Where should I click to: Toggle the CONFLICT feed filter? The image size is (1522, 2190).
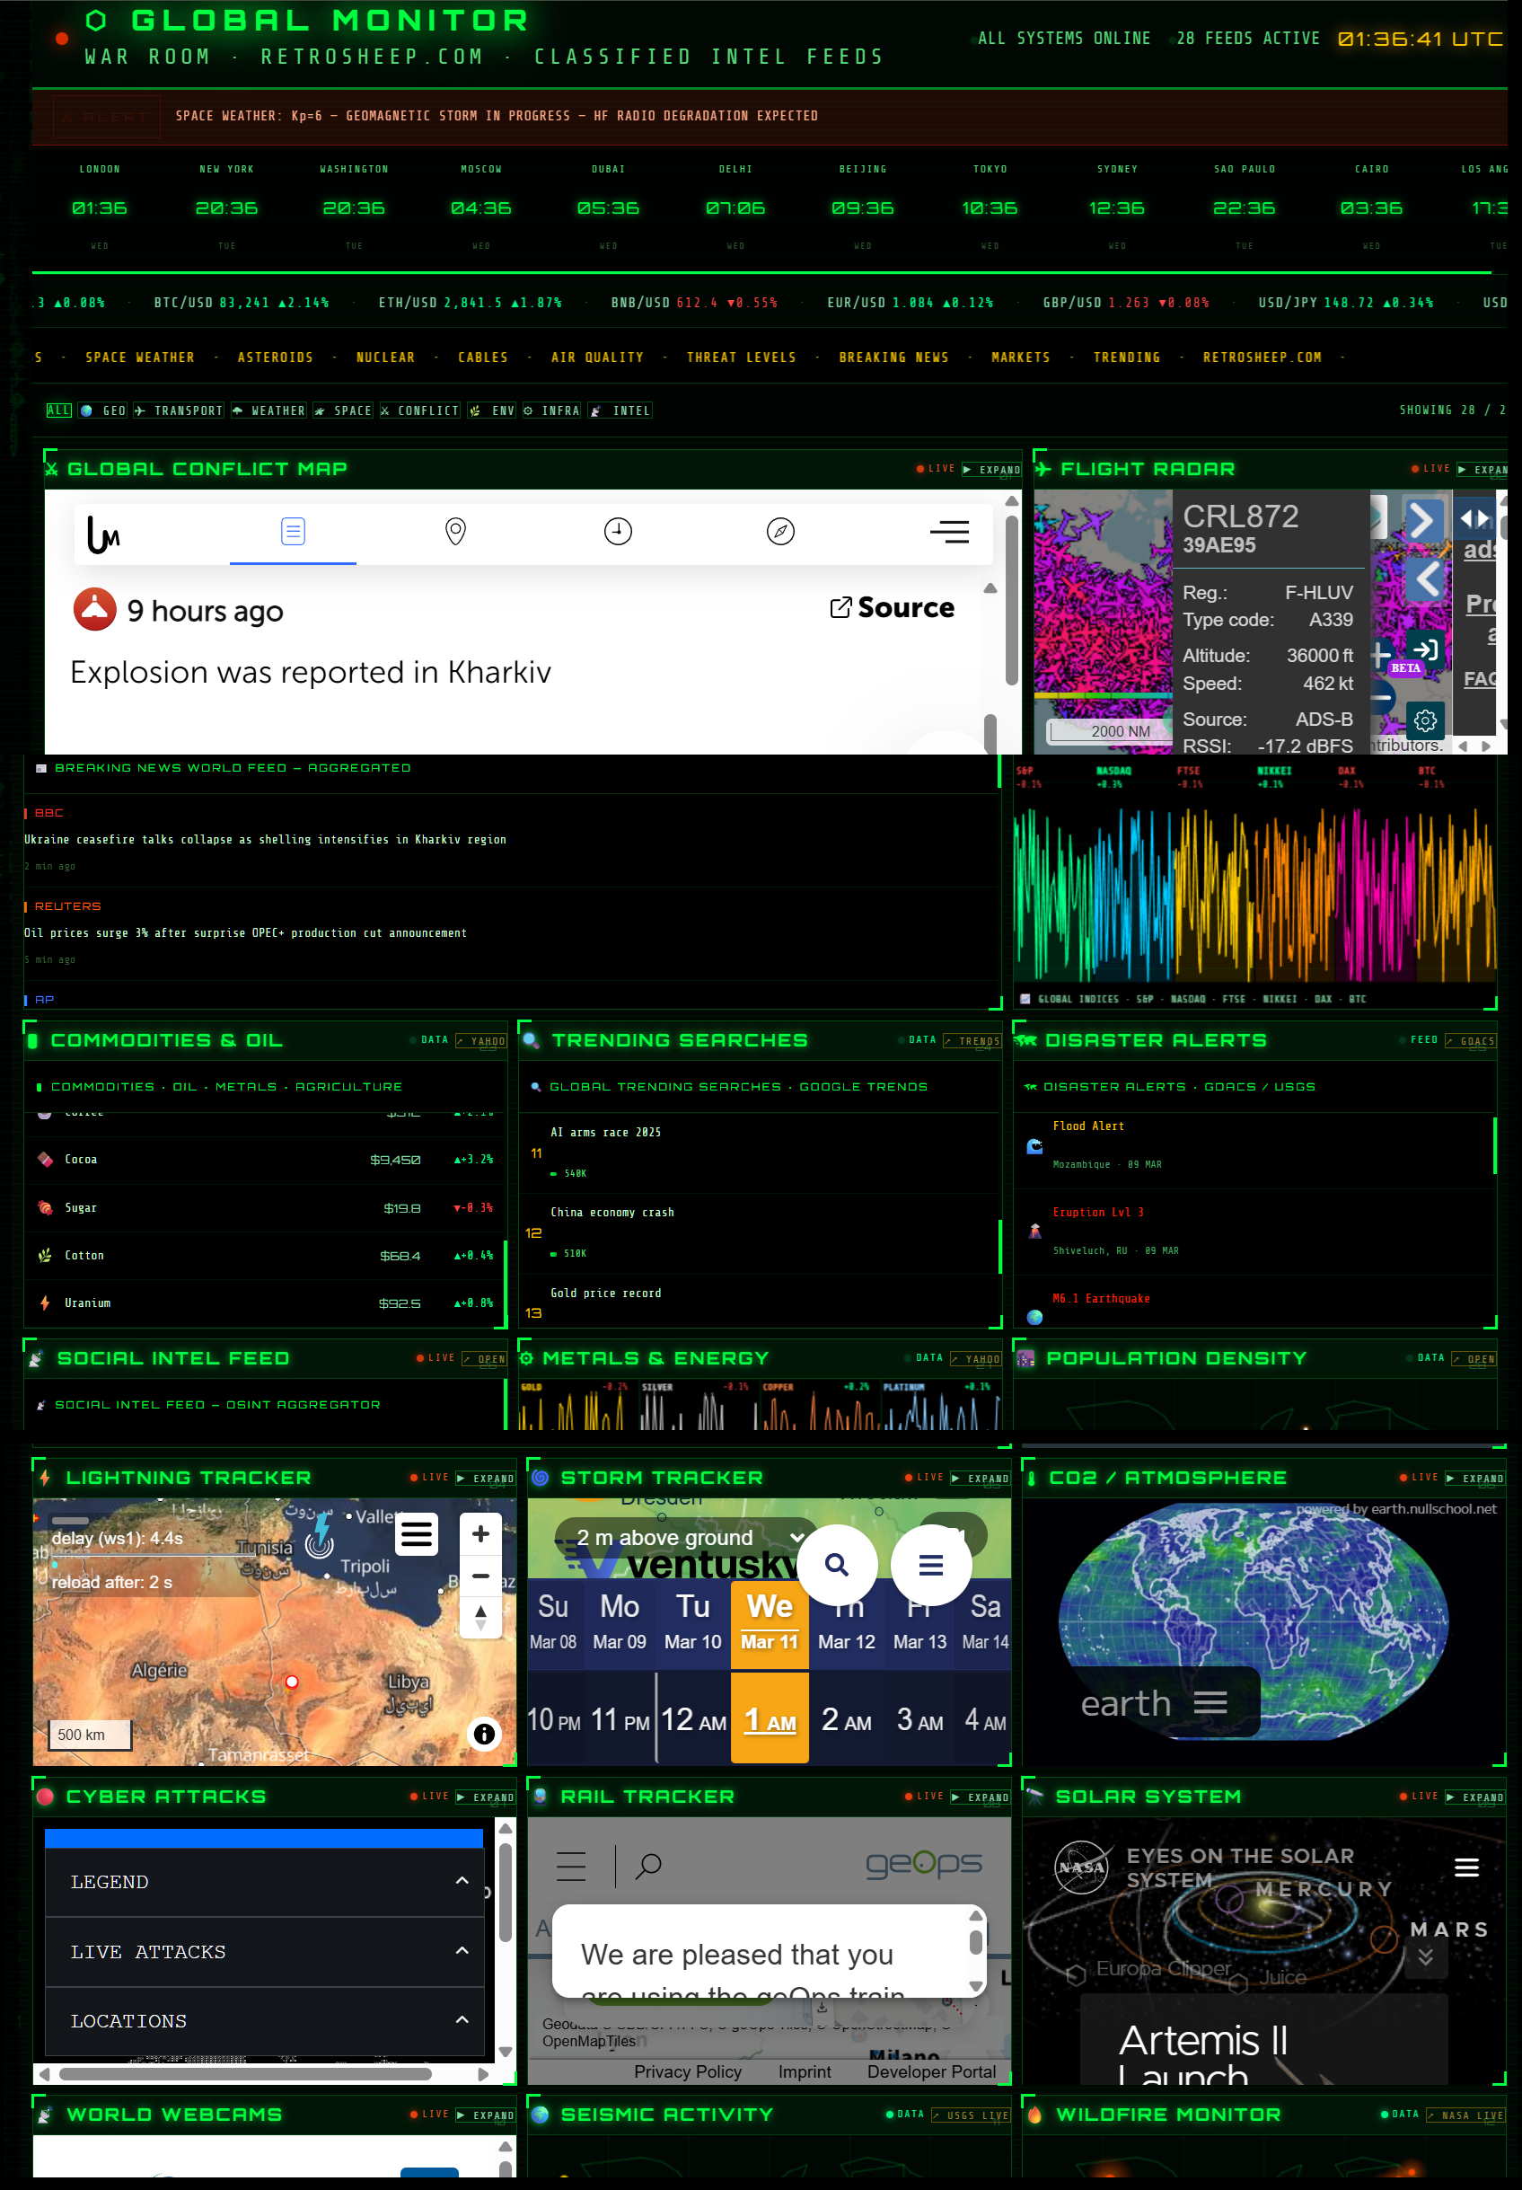419,411
